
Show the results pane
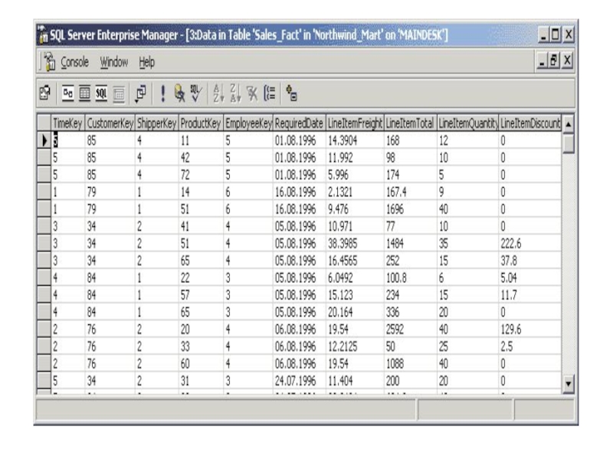(x=119, y=94)
